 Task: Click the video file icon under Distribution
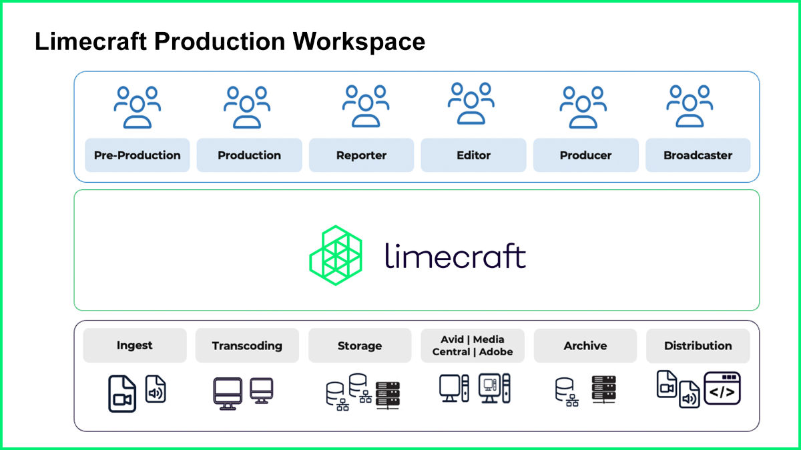coord(667,384)
